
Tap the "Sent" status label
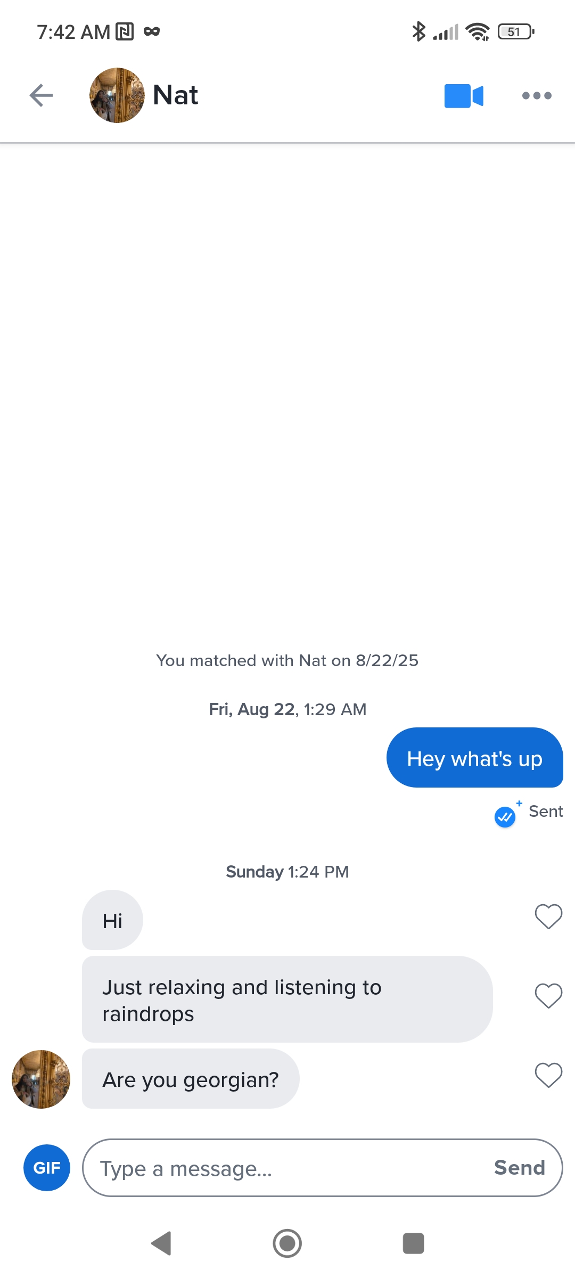click(546, 811)
